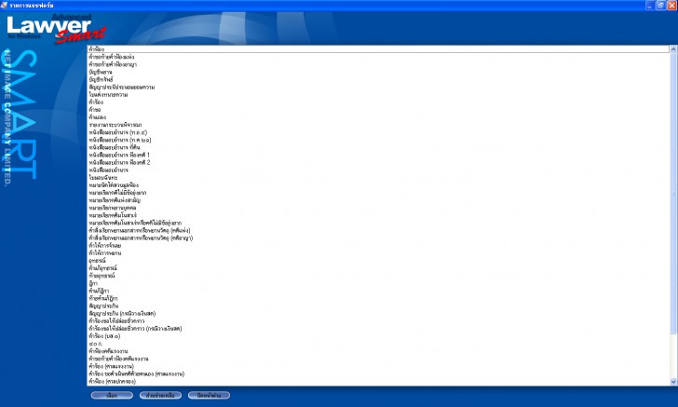The width and height of the screenshot is (678, 407).
Task: Click the application icon in title bar
Action: click(5, 6)
